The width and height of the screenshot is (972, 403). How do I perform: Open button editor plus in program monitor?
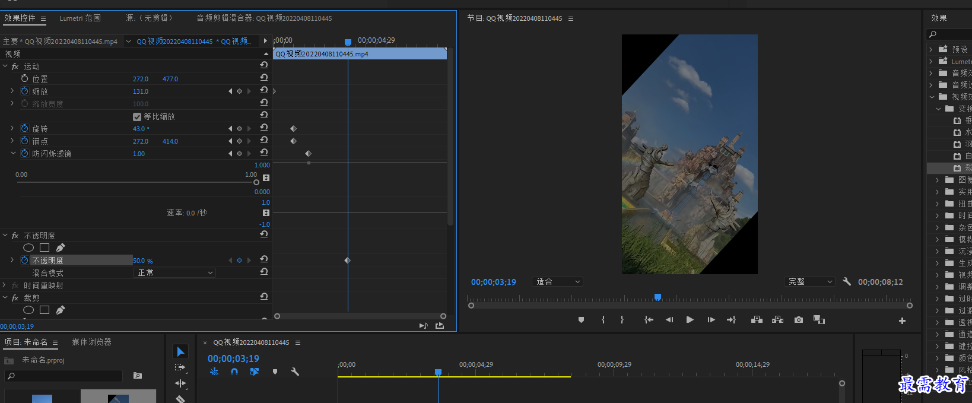click(902, 321)
